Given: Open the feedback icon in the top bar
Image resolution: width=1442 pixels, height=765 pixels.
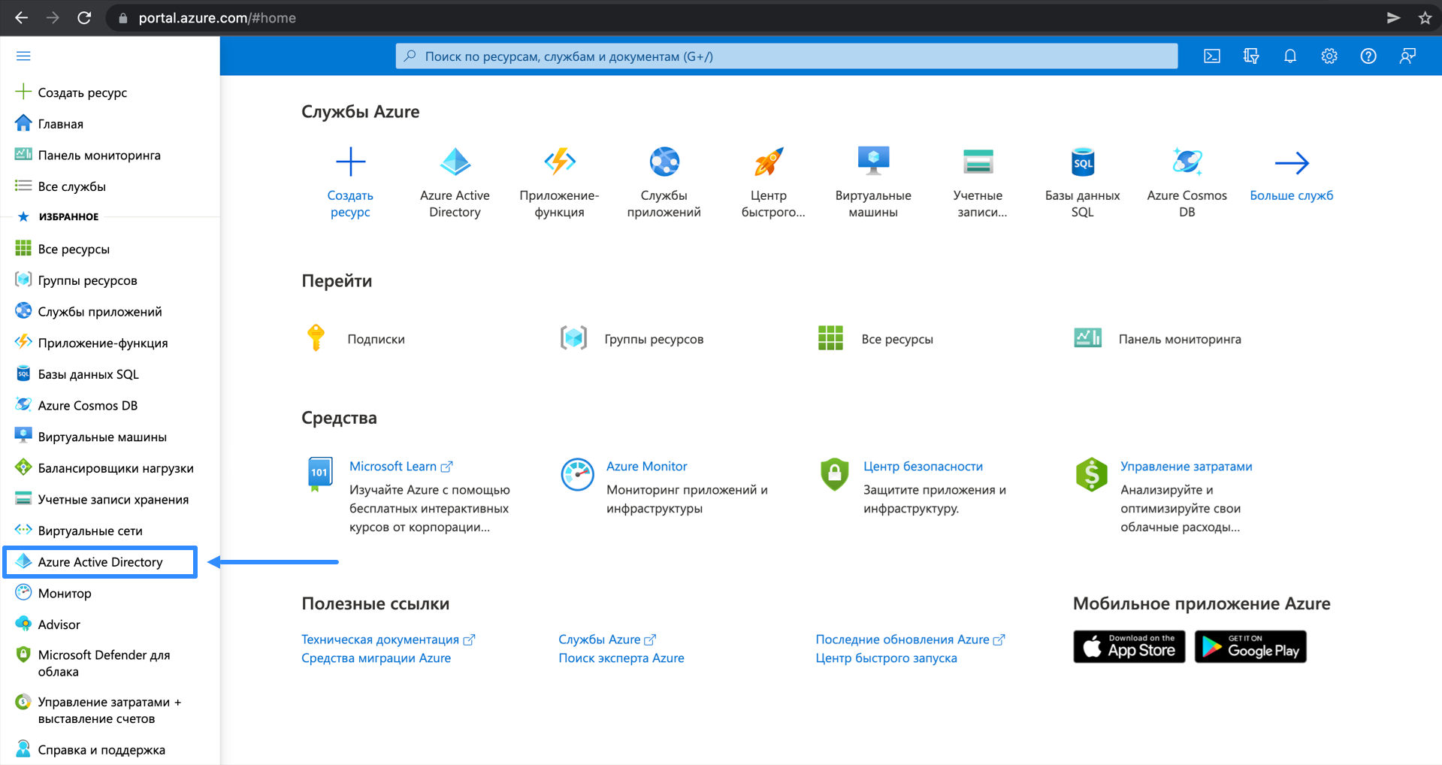Looking at the screenshot, I should 1407,56.
